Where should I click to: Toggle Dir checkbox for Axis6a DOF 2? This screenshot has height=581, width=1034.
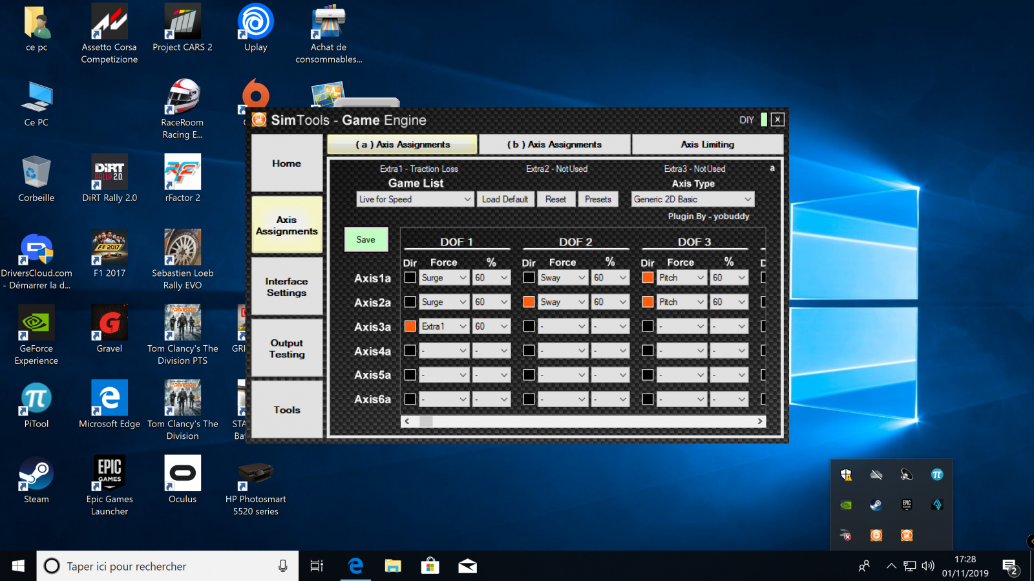pyautogui.click(x=529, y=399)
